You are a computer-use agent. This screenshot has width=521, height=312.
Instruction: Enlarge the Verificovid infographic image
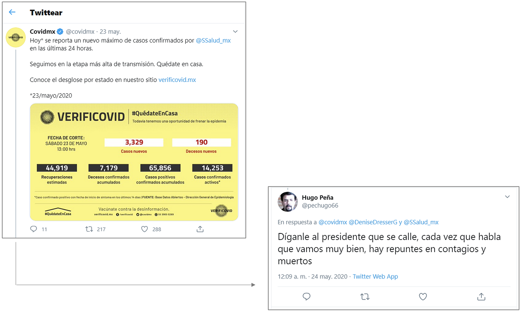tap(134, 162)
